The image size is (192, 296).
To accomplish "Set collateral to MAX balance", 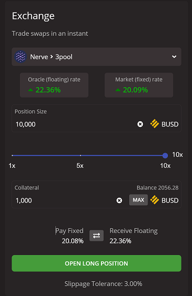I will (x=138, y=200).
